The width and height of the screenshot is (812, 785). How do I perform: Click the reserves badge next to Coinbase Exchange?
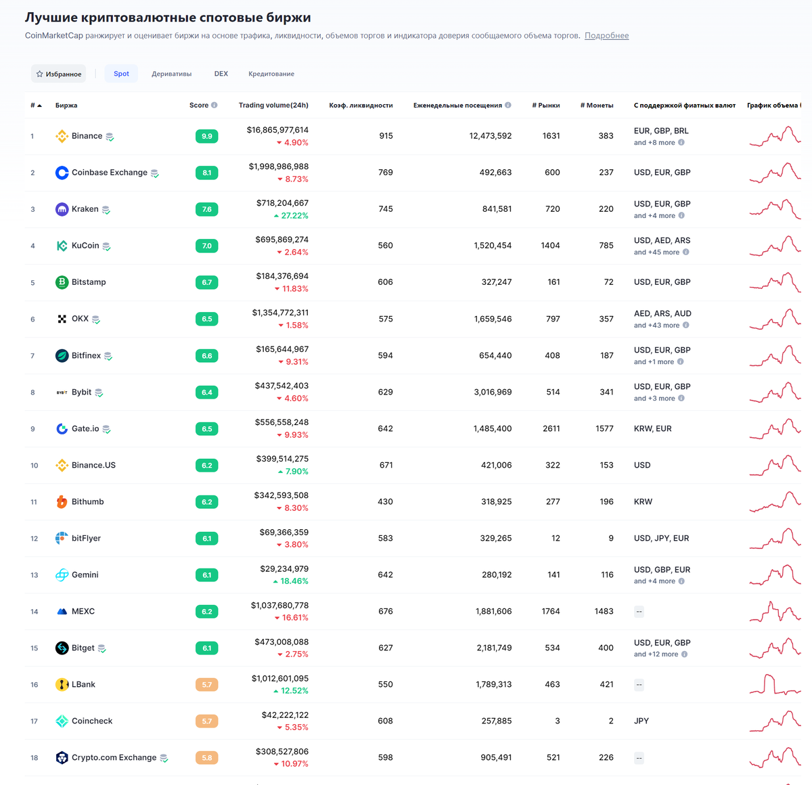(154, 173)
